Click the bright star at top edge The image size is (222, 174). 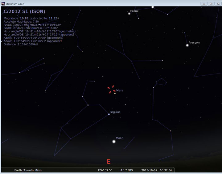[x=153, y=7]
